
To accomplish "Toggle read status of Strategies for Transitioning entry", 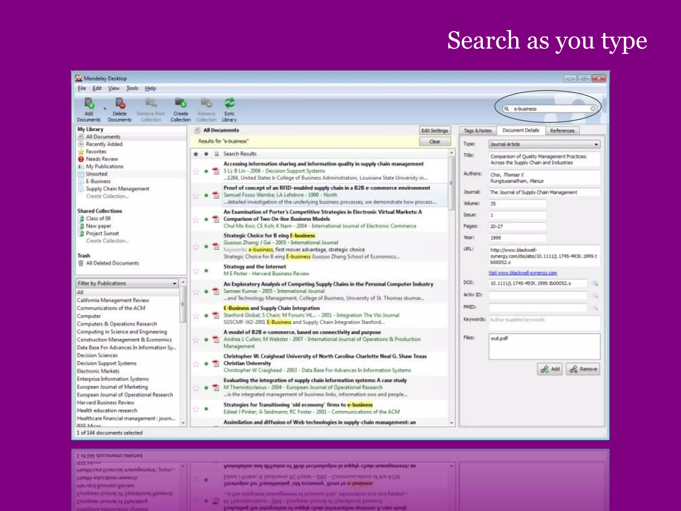I will click(x=206, y=409).
